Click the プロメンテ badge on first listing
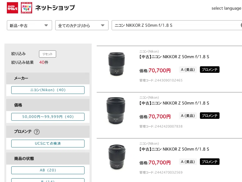This screenshot has width=242, height=182. pos(210,70)
